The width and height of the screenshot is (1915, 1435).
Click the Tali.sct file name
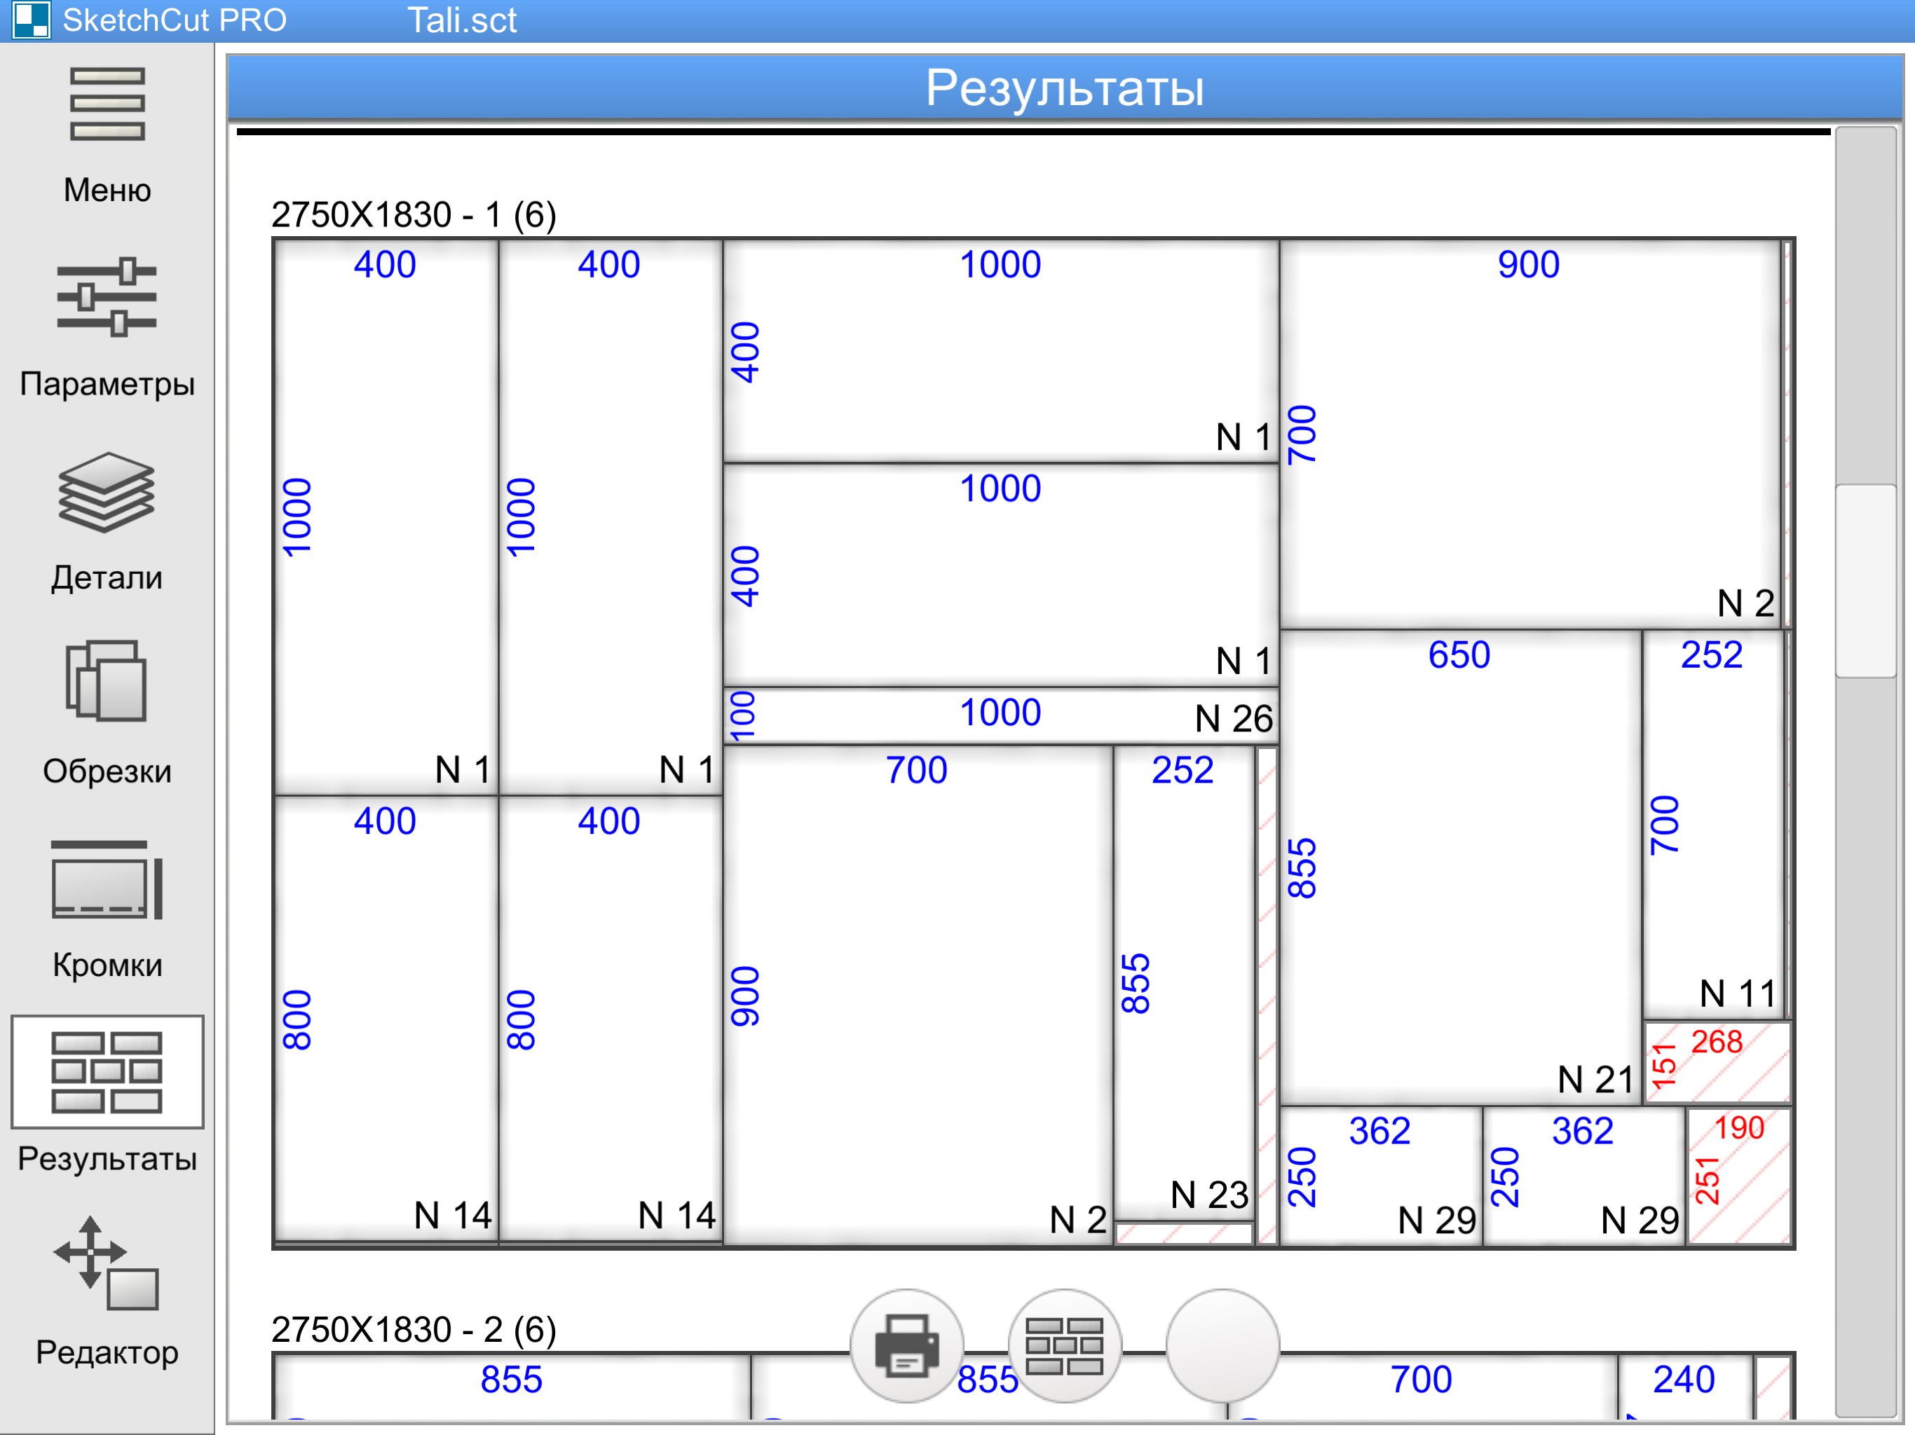(461, 20)
